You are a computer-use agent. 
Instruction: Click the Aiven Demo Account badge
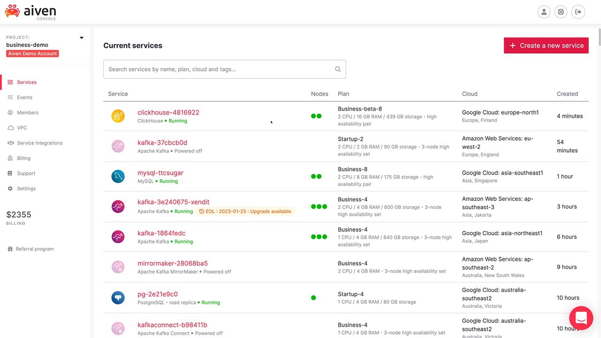[x=32, y=54]
